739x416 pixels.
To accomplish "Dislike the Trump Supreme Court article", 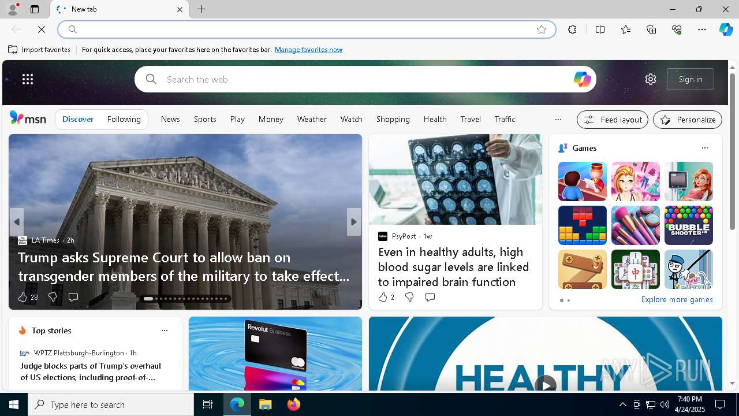I will (53, 297).
